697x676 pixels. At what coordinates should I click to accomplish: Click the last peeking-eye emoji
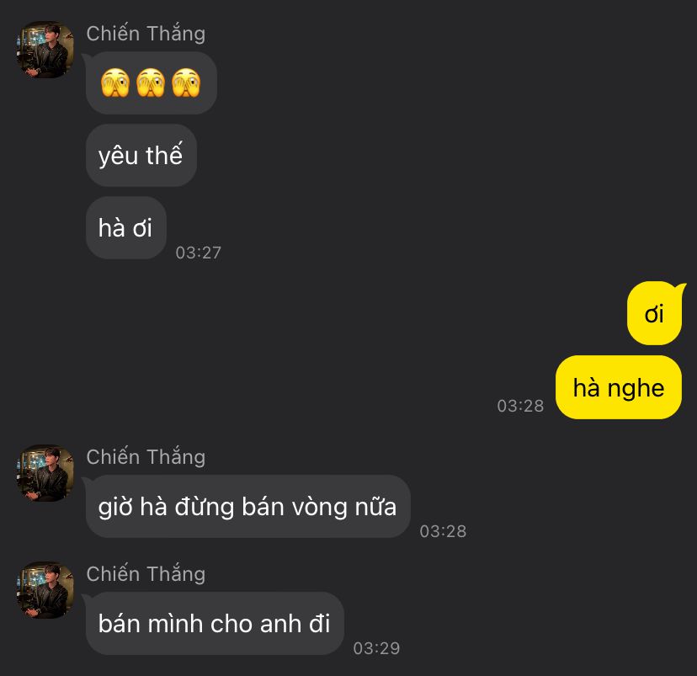click(x=186, y=83)
